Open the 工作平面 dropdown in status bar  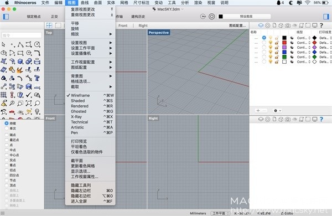(x=220, y=213)
